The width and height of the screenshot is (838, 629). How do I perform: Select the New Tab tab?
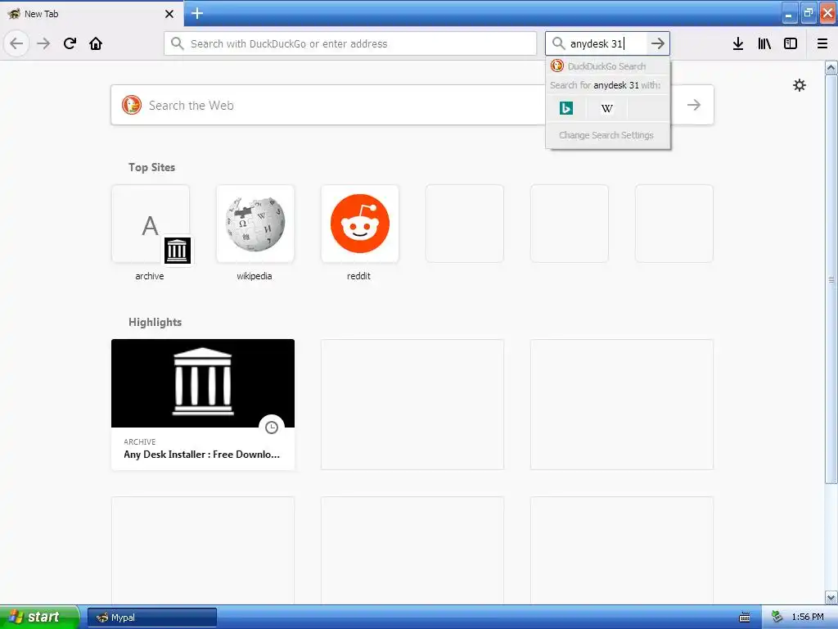click(x=91, y=14)
